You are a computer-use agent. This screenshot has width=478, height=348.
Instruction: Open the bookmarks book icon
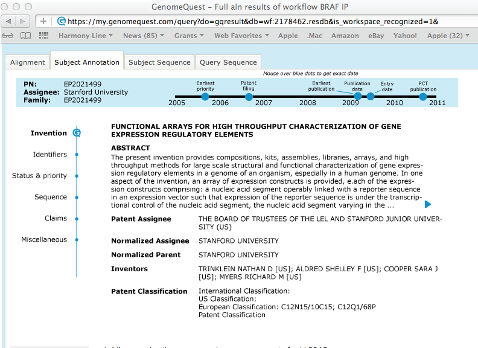click(25, 36)
